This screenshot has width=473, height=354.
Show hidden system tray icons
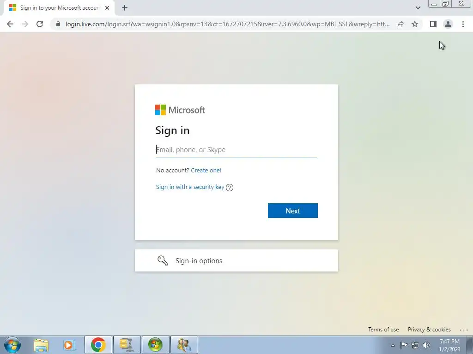[x=393, y=345]
